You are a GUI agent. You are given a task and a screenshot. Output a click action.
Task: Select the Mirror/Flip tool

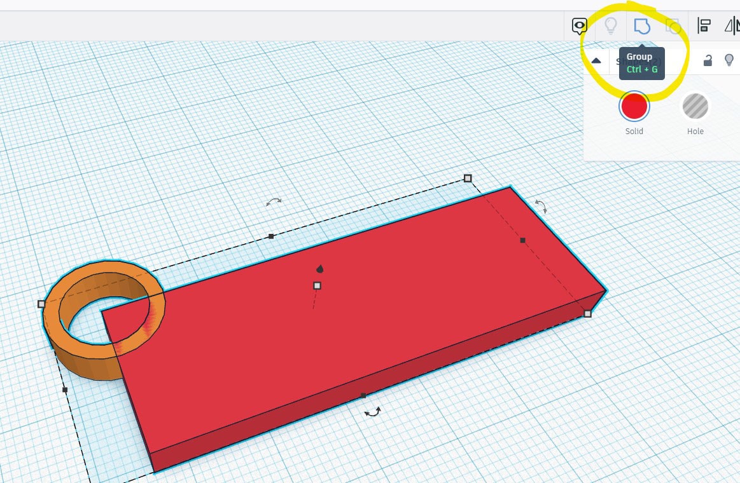click(x=733, y=26)
